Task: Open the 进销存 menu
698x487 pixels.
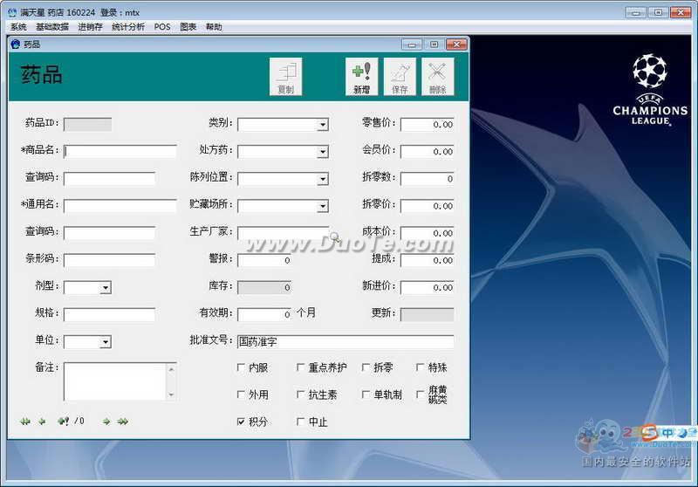Action: (x=91, y=27)
